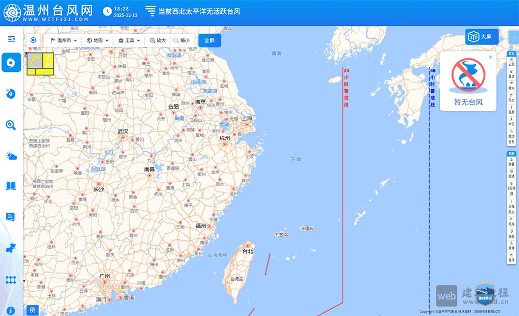Toggle the 云图 cloud layer
This screenshot has width=519, height=316.
click(x=511, y=62)
